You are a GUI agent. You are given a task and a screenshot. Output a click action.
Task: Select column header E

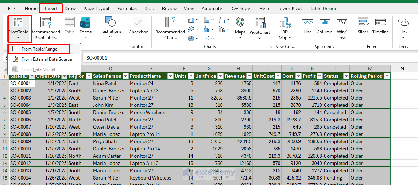click(x=151, y=69)
